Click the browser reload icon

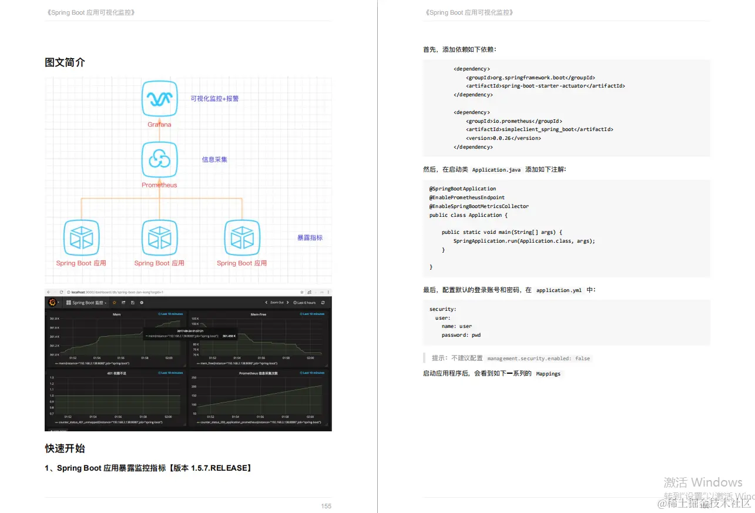62,291
